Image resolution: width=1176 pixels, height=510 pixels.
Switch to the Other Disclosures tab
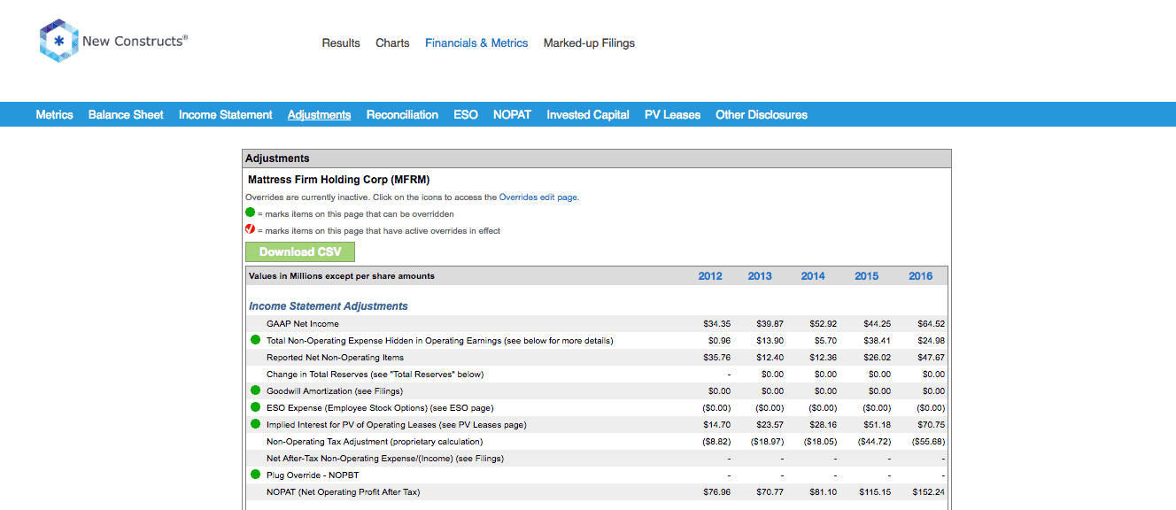click(762, 114)
